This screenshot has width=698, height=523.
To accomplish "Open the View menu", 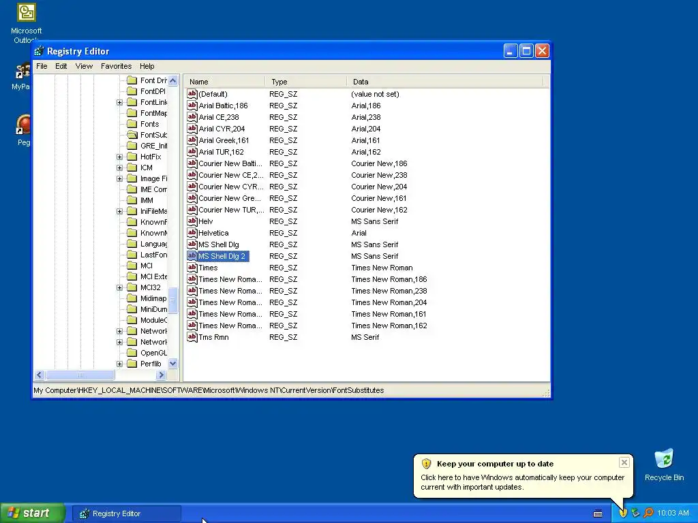I will point(84,66).
